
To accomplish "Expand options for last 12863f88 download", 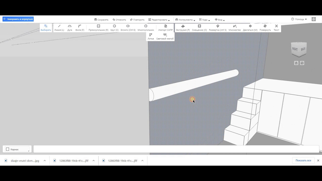I will [x=142, y=161].
